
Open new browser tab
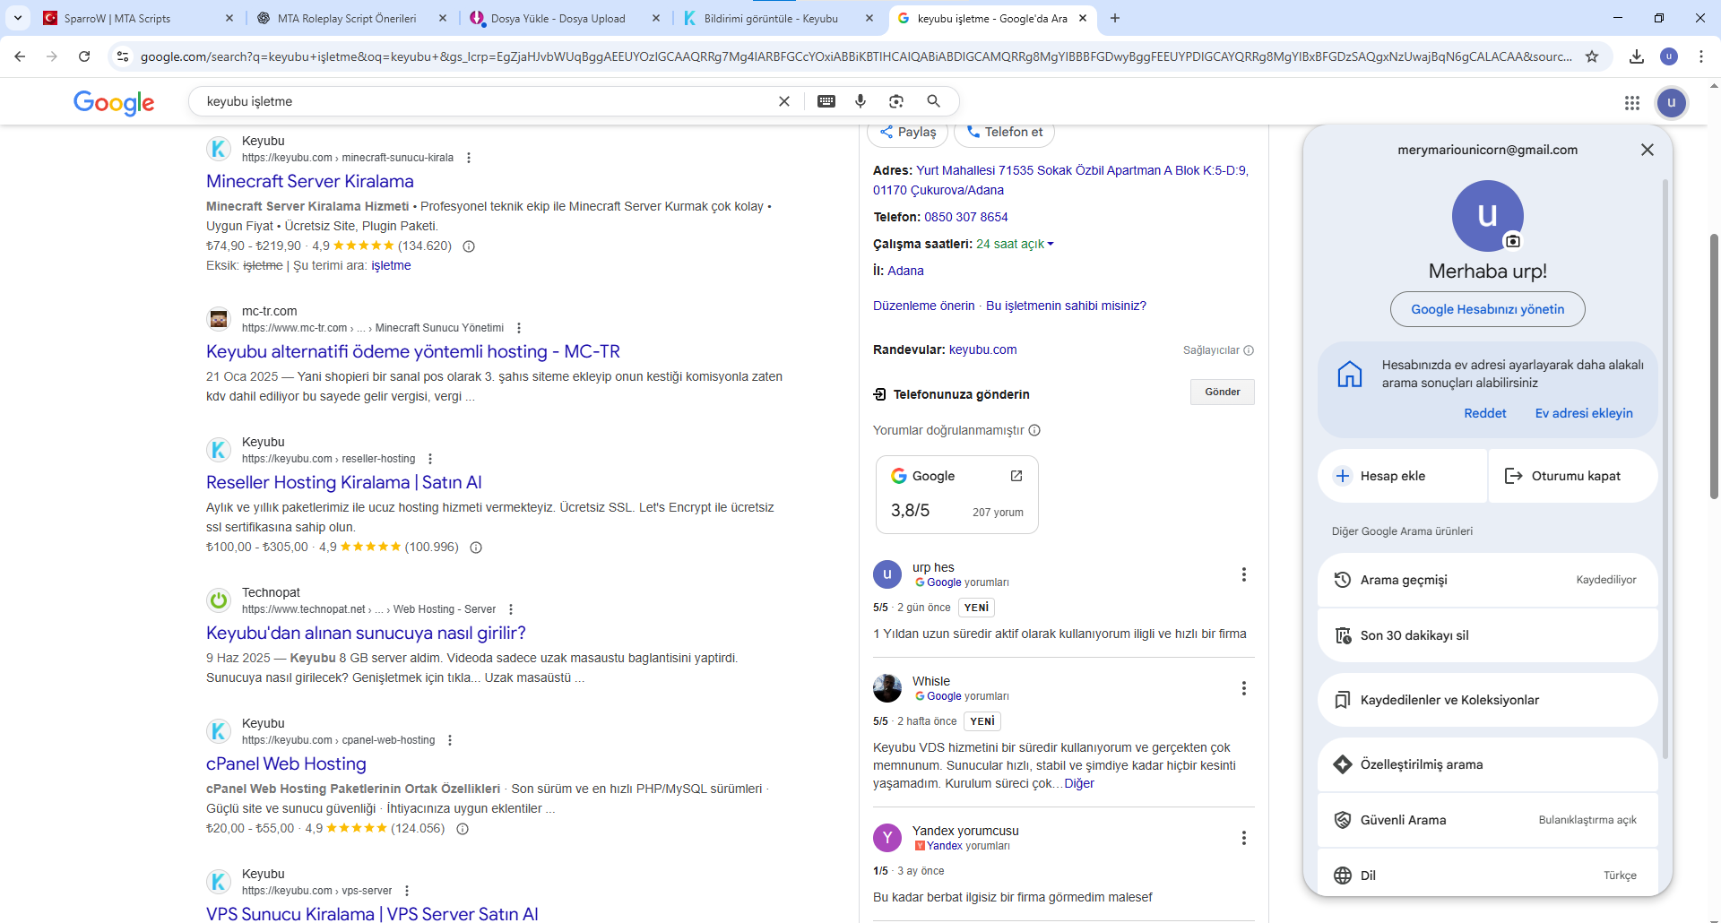tap(1115, 18)
